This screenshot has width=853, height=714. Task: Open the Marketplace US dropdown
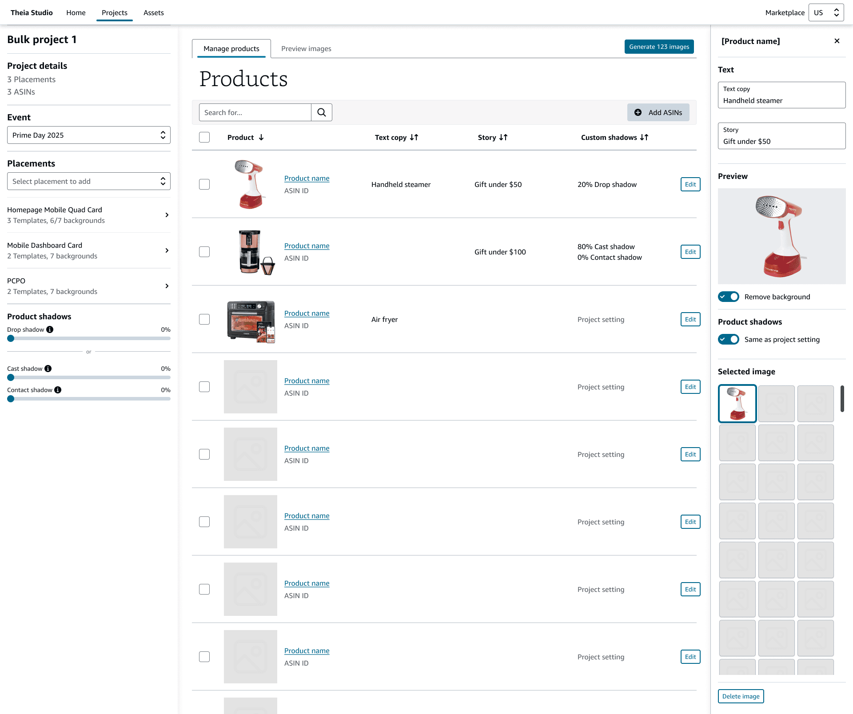coord(826,12)
